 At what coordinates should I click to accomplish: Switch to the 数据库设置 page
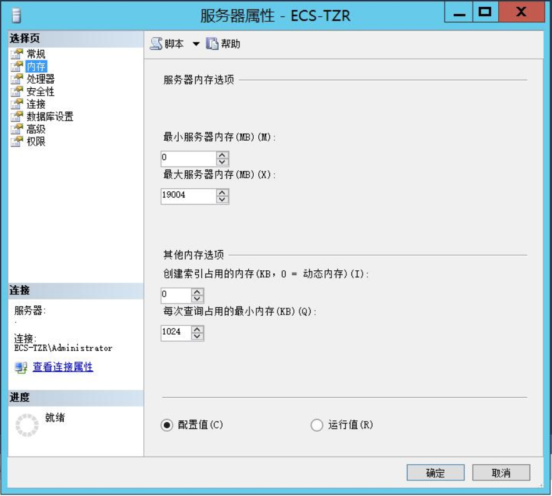pyautogui.click(x=49, y=116)
